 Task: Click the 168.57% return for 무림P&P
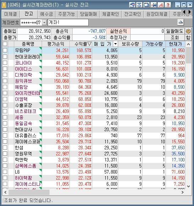click(84, 50)
